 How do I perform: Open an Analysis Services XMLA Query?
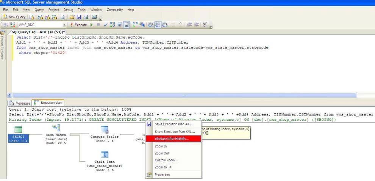[x=55, y=17]
